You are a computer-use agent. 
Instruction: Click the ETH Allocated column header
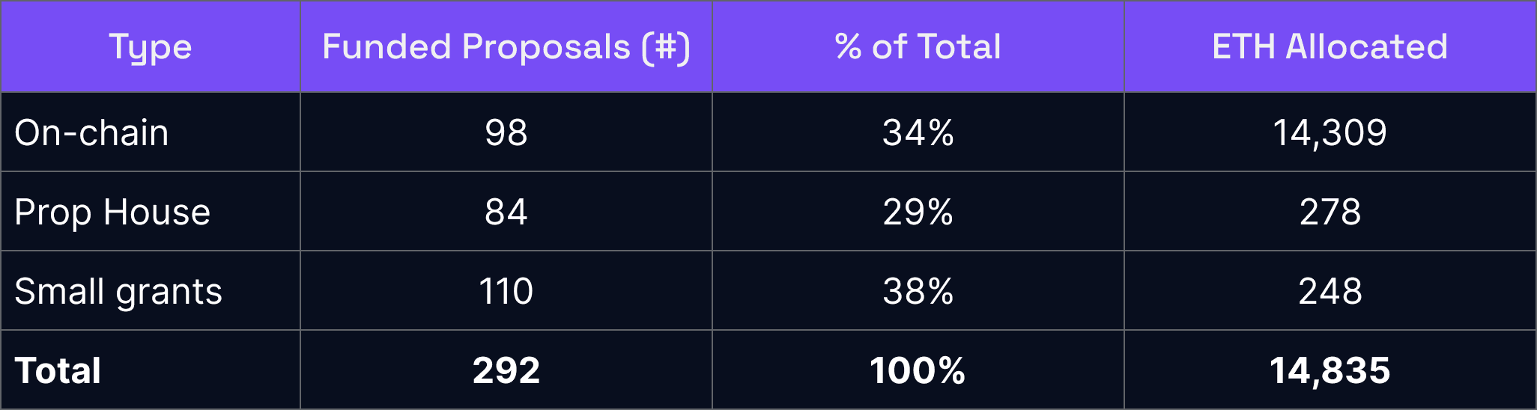[x=1330, y=47]
